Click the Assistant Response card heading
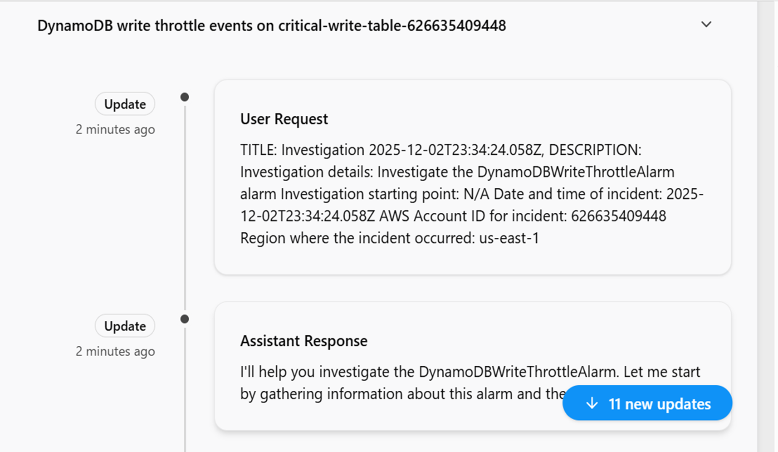This screenshot has width=778, height=452. point(303,341)
